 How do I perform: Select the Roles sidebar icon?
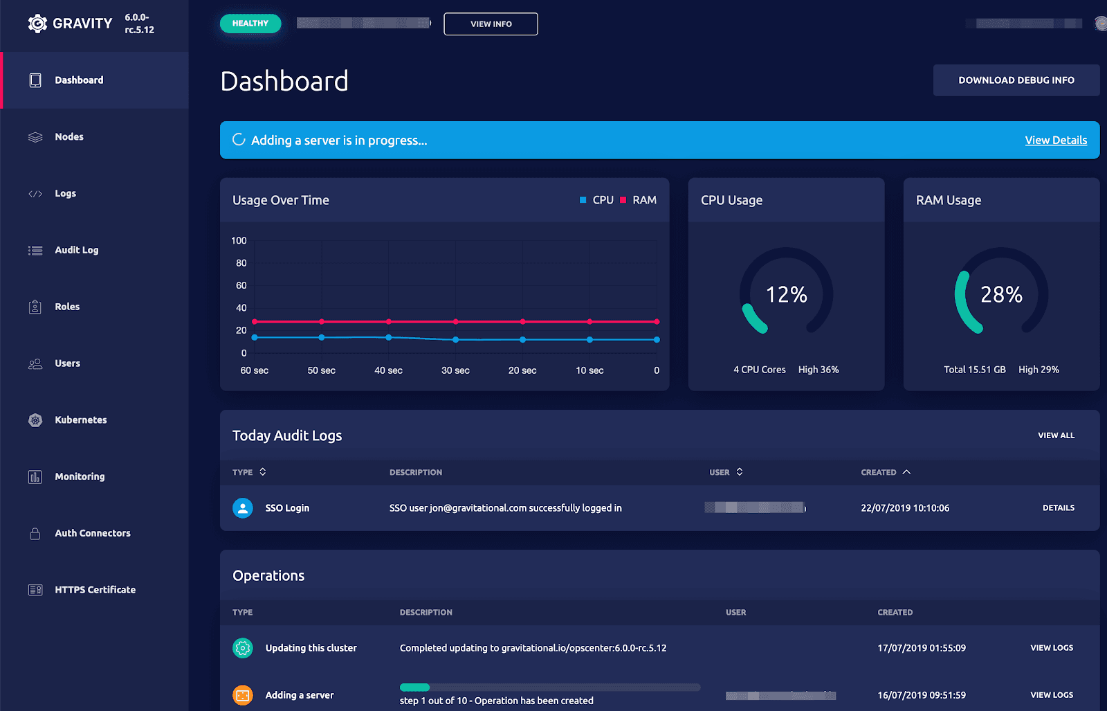click(35, 307)
